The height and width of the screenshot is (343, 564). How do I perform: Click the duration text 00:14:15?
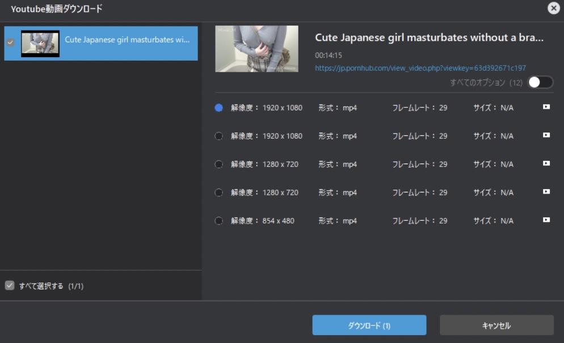tap(329, 55)
